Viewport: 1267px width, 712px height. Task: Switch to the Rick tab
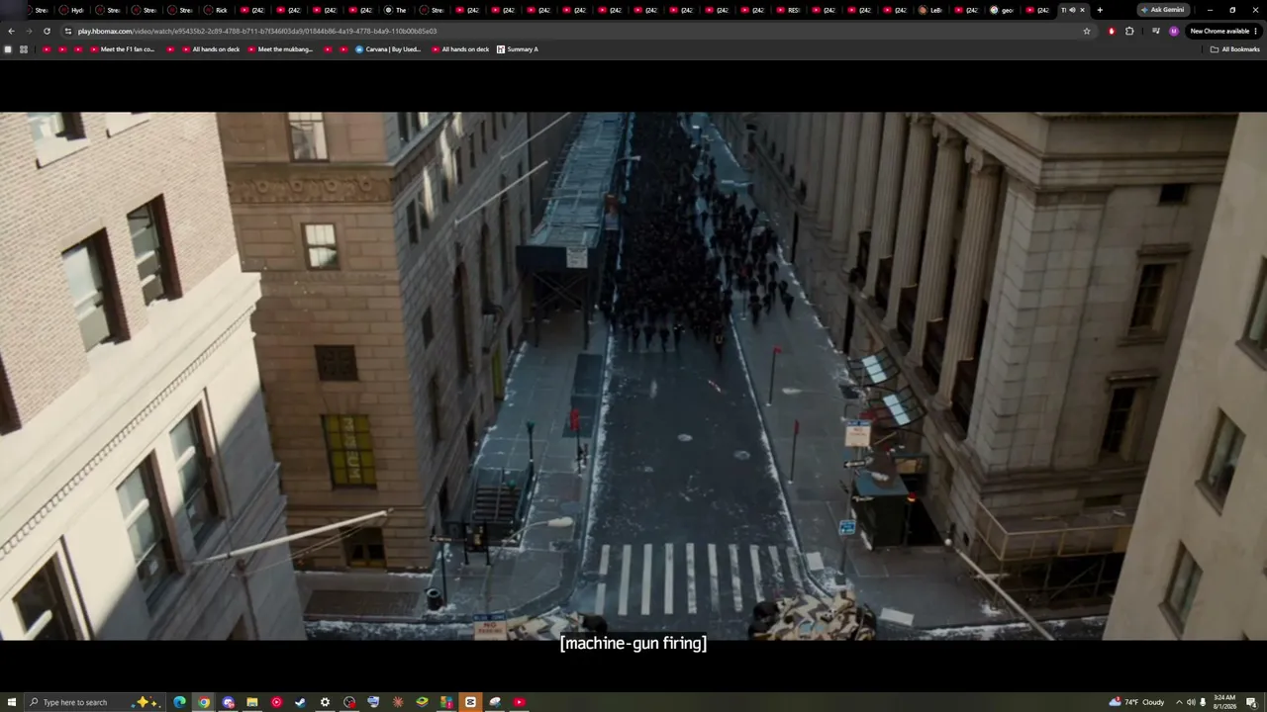click(215, 10)
